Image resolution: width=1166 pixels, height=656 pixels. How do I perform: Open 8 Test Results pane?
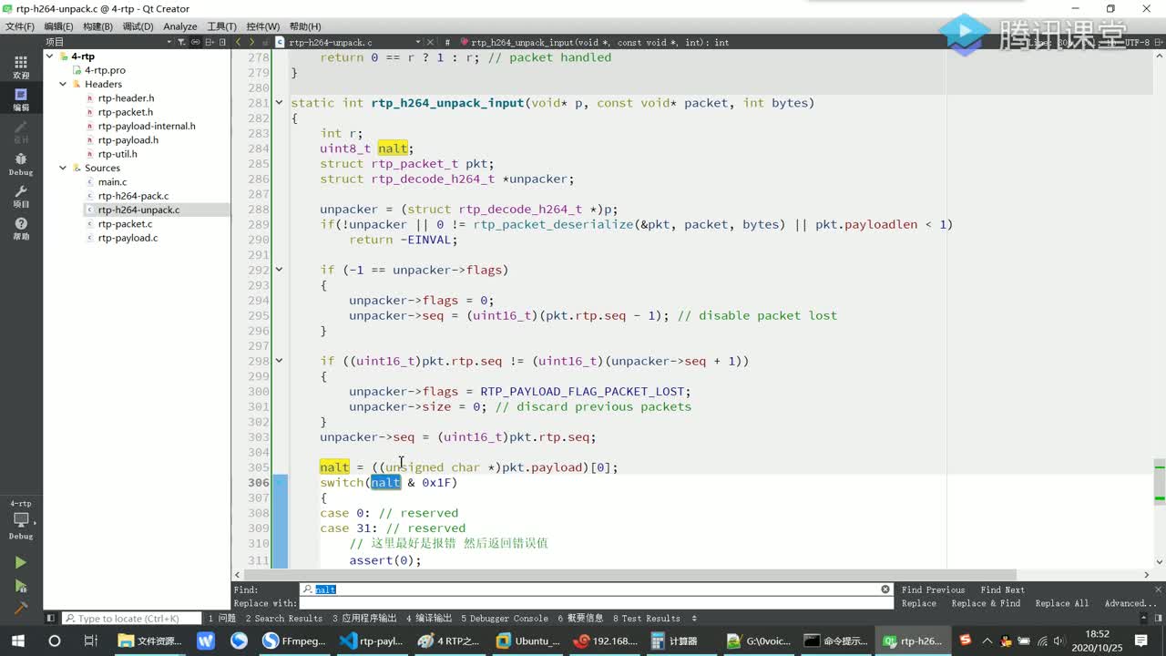coord(647,619)
